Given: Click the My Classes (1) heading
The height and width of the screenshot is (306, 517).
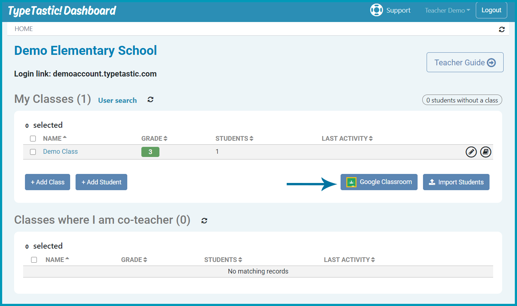Looking at the screenshot, I should 52,99.
